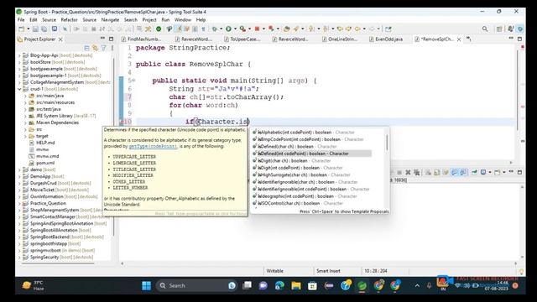Open Microsoft Edge from the taskbar

tap(279, 285)
